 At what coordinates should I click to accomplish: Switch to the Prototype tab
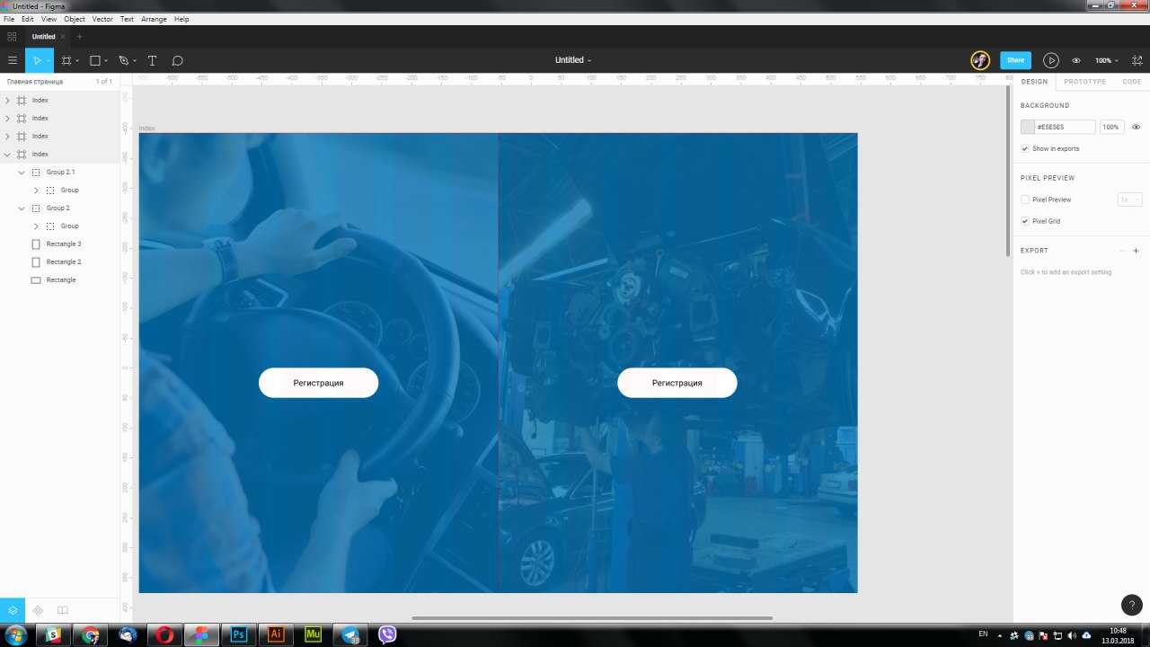point(1085,82)
